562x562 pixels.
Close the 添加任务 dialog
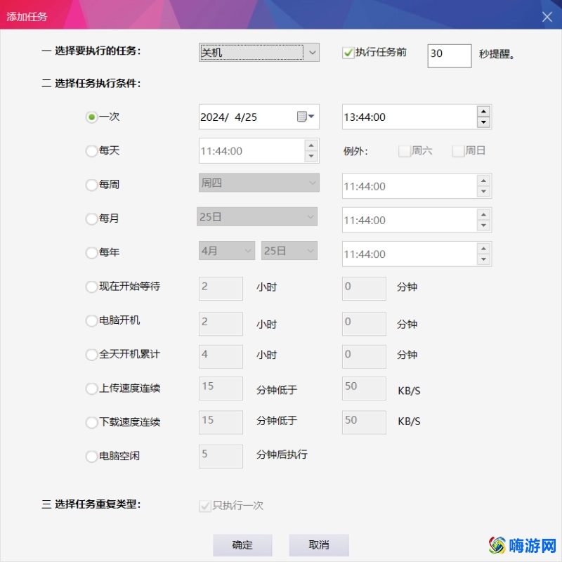tap(547, 16)
